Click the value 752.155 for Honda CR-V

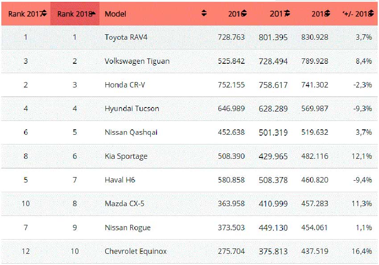point(231,85)
